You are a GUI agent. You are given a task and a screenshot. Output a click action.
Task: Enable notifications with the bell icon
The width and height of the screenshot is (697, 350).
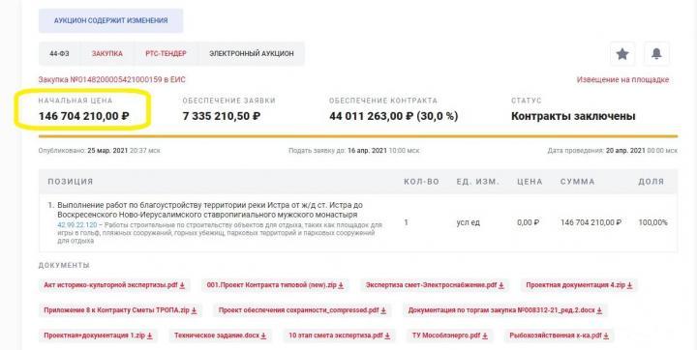(656, 54)
